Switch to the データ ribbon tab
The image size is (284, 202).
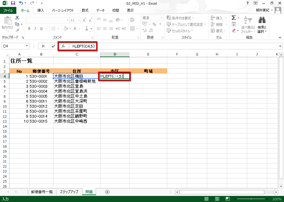[x=100, y=10]
